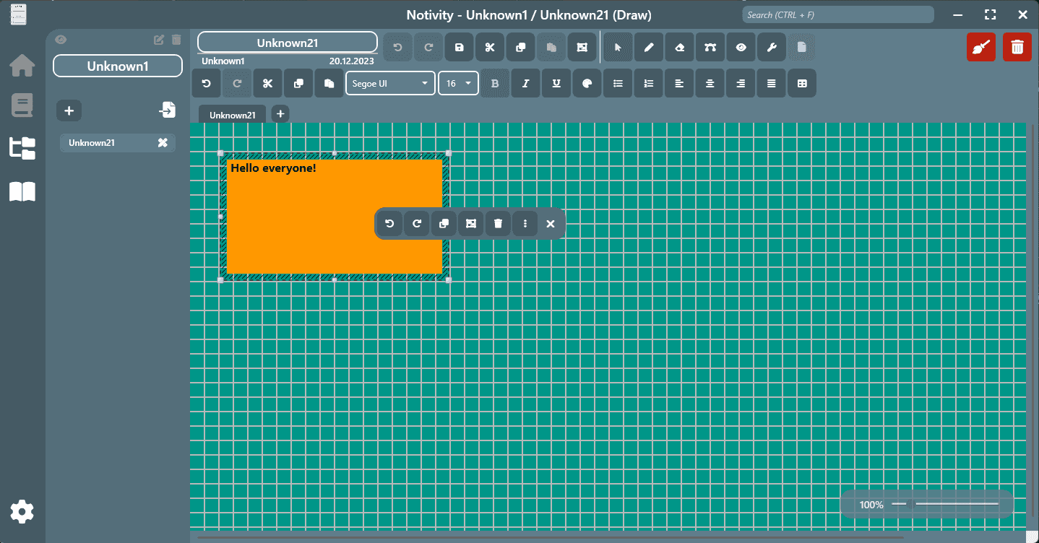Click the red trash delete button
The height and width of the screenshot is (543, 1039).
pos(1017,48)
